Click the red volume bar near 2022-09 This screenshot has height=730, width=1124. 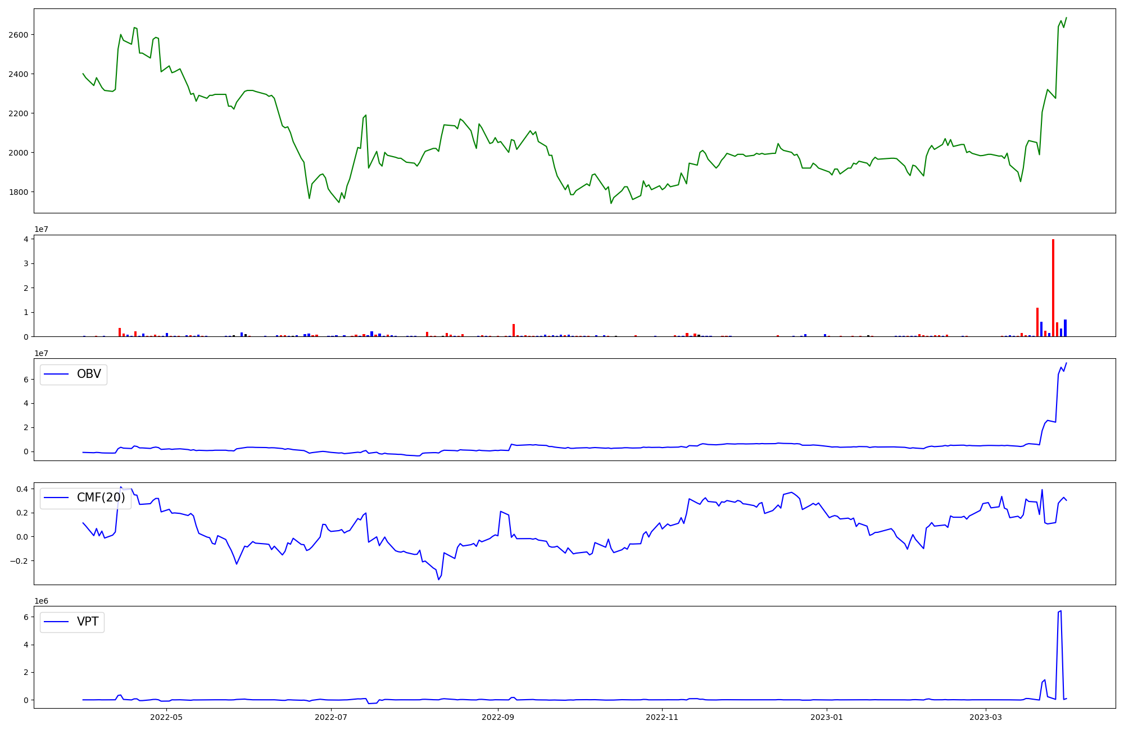(x=514, y=330)
